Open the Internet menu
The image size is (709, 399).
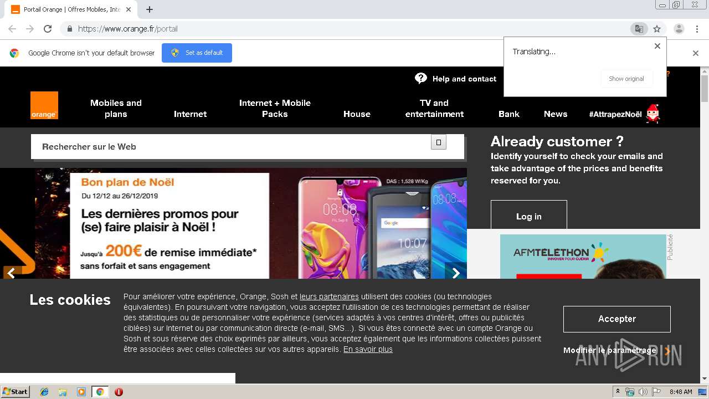(190, 114)
